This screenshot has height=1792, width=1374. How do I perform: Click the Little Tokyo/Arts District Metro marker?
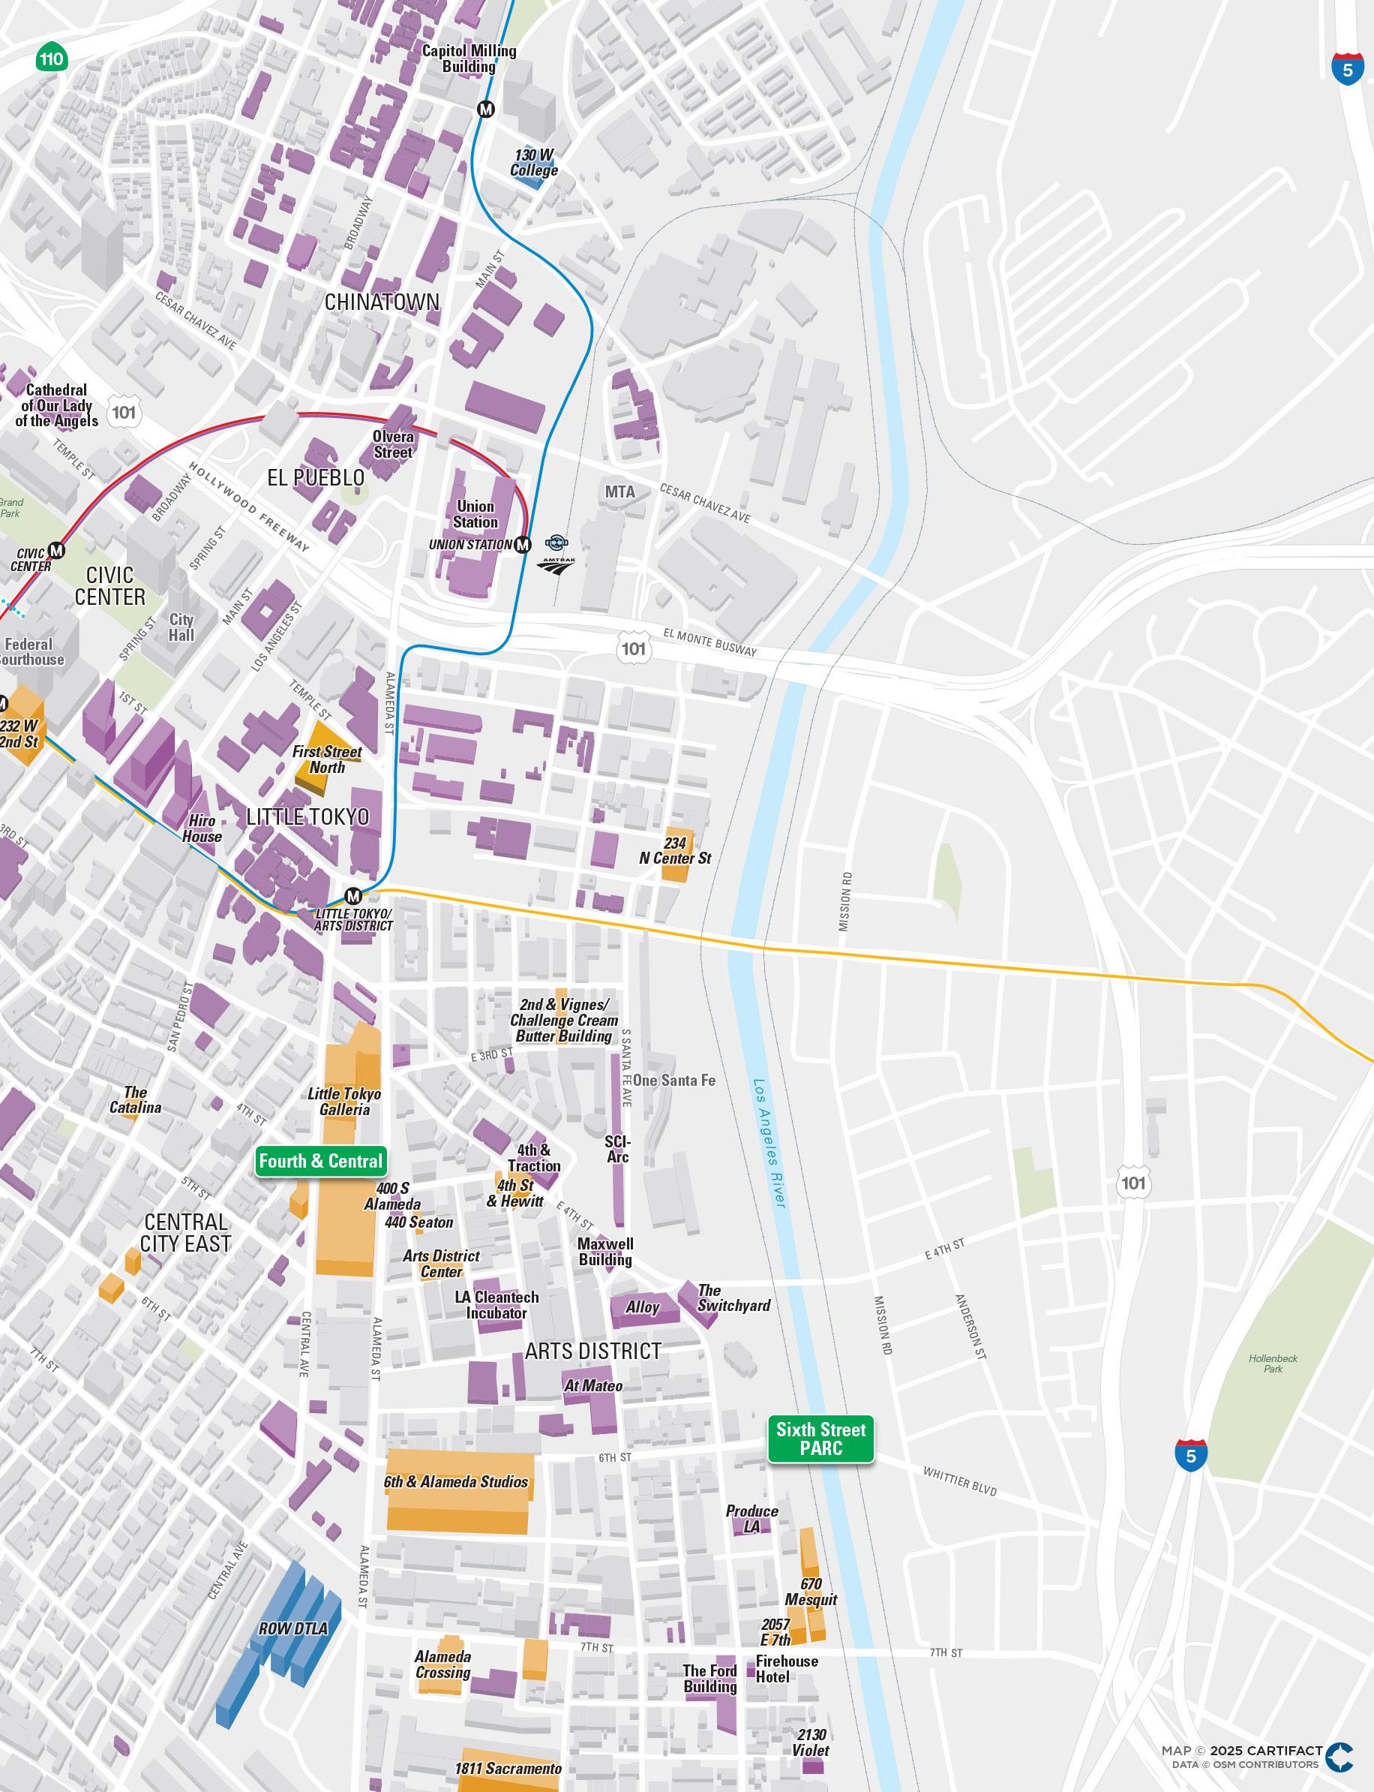tap(353, 896)
